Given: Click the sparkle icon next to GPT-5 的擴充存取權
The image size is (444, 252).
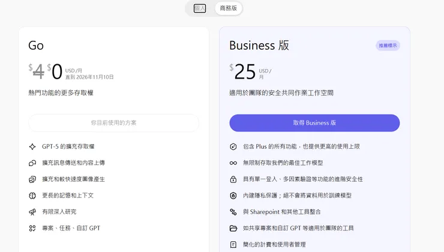Looking at the screenshot, I should point(32,146).
